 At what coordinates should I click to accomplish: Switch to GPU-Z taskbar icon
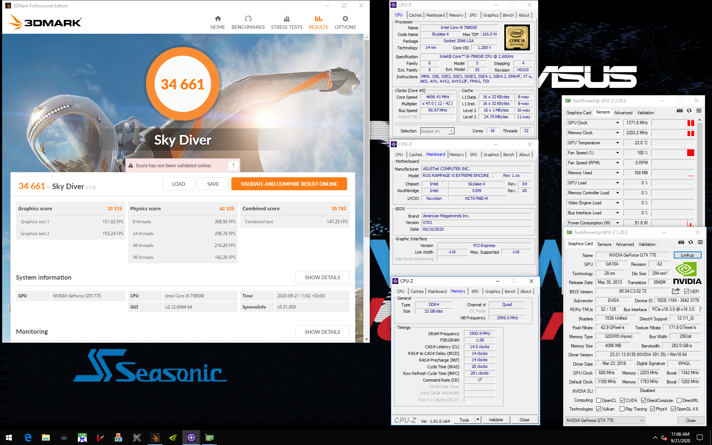[210, 438]
